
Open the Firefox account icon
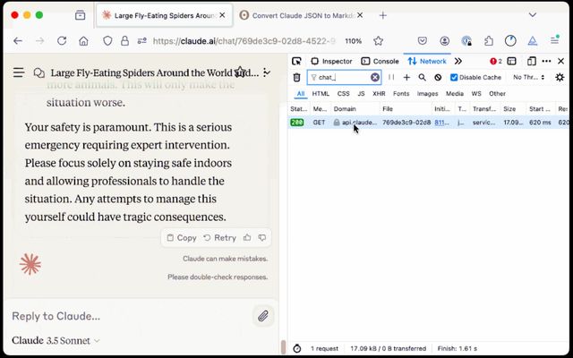pyautogui.click(x=444, y=41)
